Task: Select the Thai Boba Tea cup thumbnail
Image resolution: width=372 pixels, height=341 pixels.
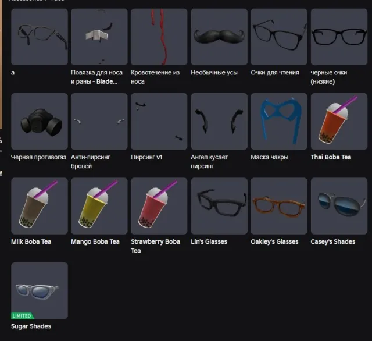Action: pyautogui.click(x=339, y=122)
